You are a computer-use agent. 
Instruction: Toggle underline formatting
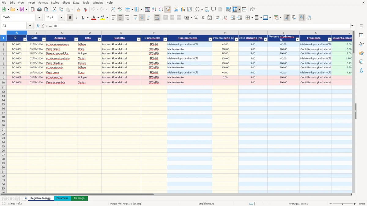83,18
